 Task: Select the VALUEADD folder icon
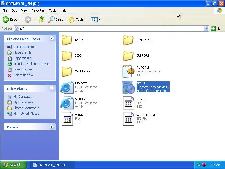[67, 72]
